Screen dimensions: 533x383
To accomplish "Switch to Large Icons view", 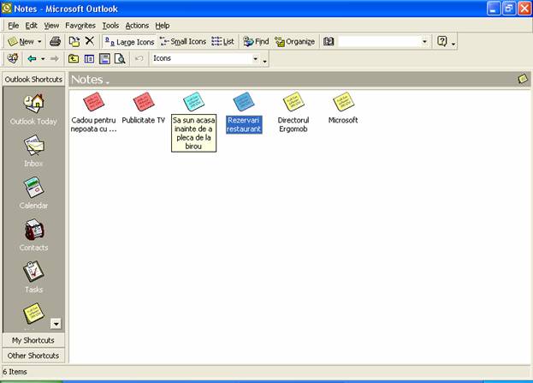I will point(129,41).
